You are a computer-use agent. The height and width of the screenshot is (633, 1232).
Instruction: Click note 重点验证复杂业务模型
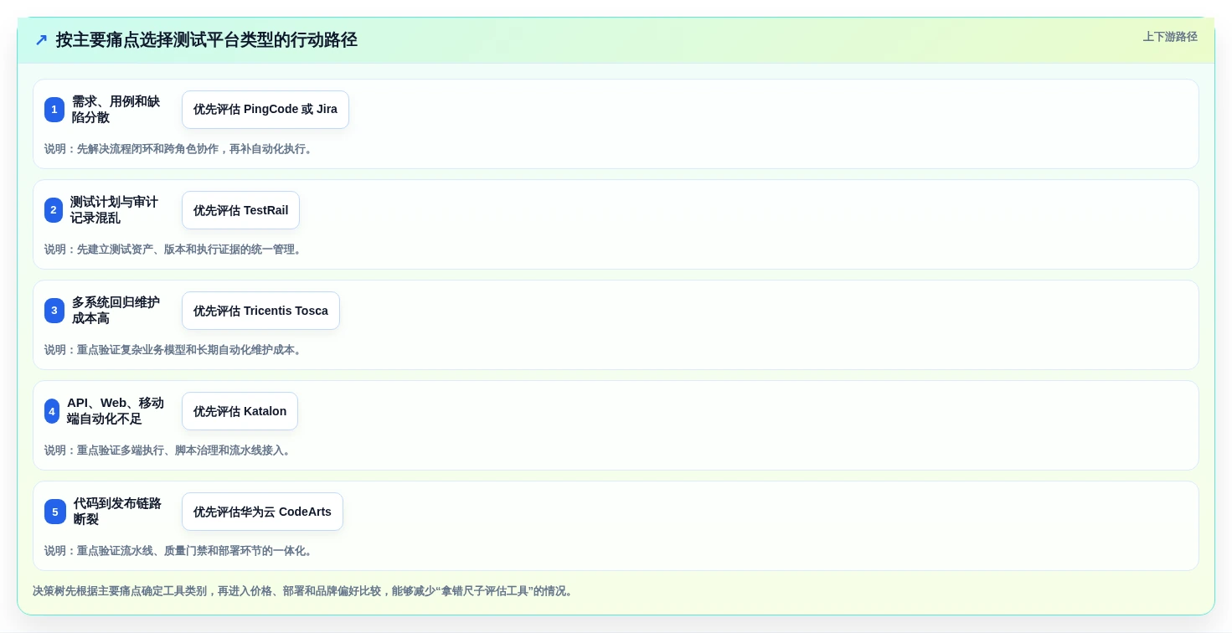tap(174, 350)
